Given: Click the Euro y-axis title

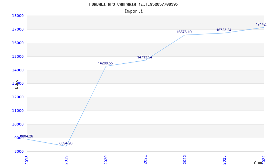Looking at the screenshot, I should tap(16, 84).
